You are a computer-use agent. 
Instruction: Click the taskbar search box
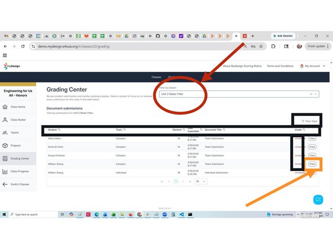click(x=33, y=214)
